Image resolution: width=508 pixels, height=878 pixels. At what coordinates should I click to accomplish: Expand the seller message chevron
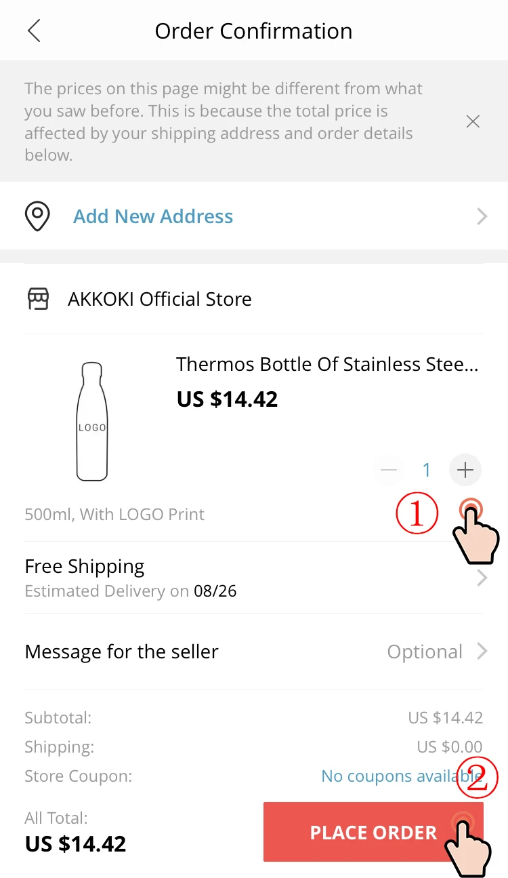[482, 652]
